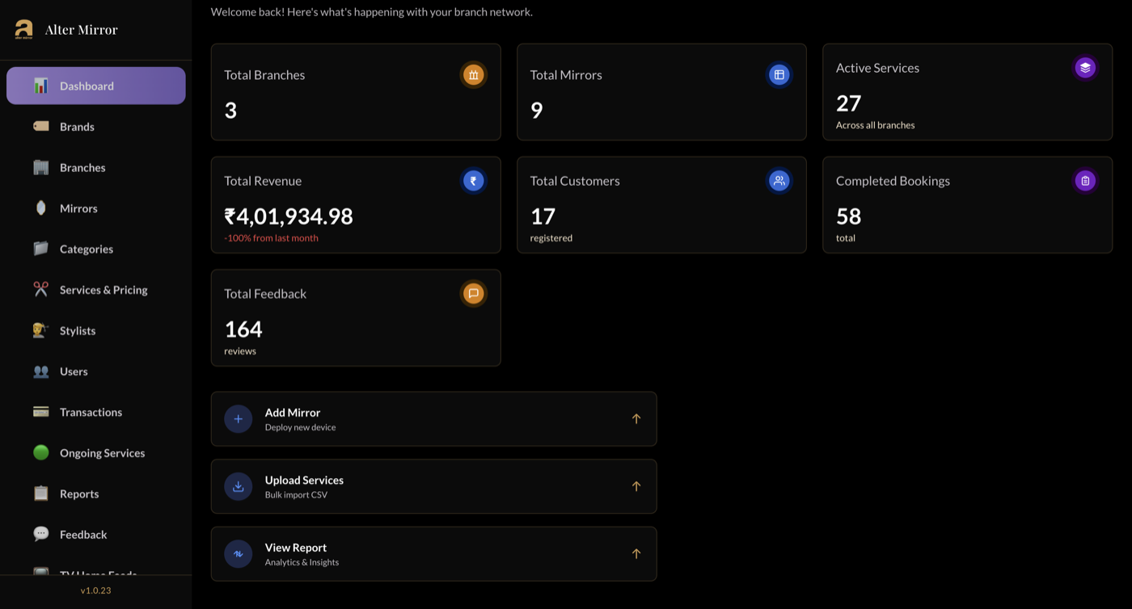Click the Total Branches building icon
This screenshot has height=609, width=1132.
(x=474, y=75)
